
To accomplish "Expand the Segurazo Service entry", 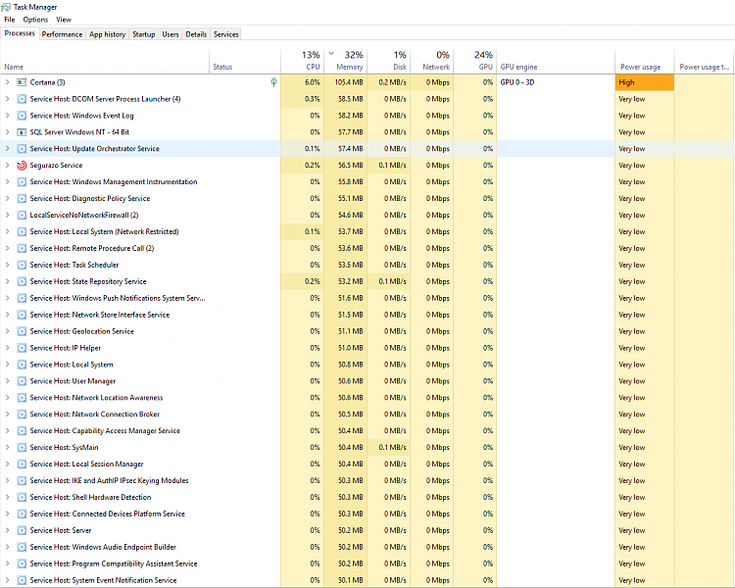I will (7, 166).
